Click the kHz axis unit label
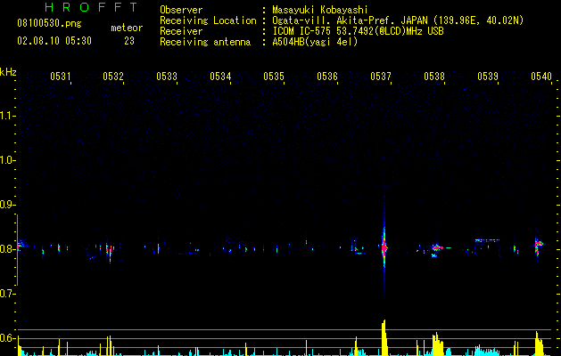 (x=8, y=72)
